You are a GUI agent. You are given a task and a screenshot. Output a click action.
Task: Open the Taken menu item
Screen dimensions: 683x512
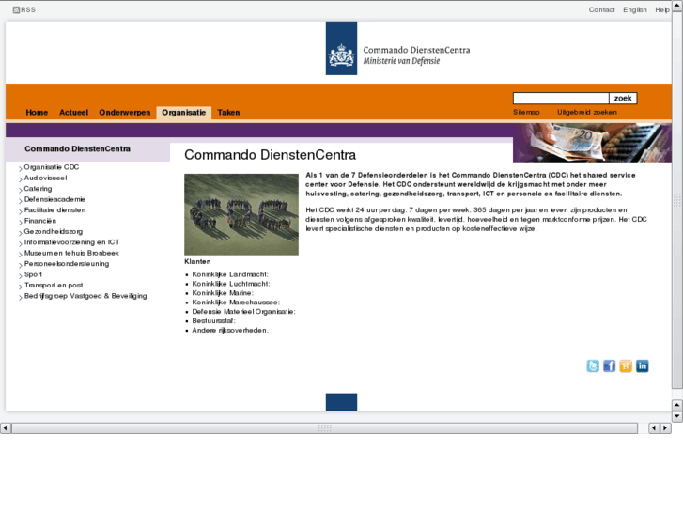click(228, 113)
